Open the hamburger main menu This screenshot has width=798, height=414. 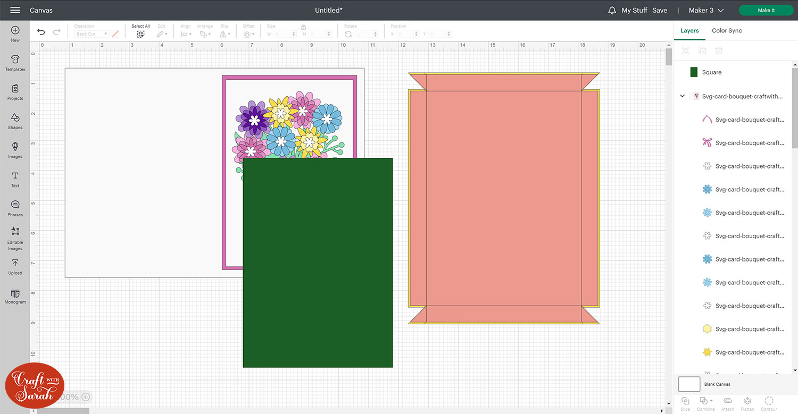15,10
